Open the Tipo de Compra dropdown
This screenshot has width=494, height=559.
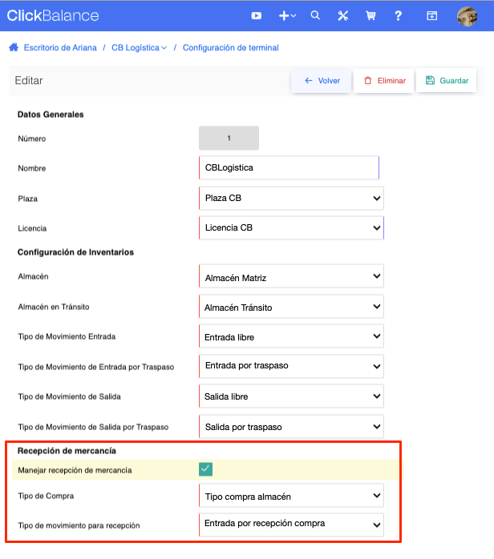(291, 496)
